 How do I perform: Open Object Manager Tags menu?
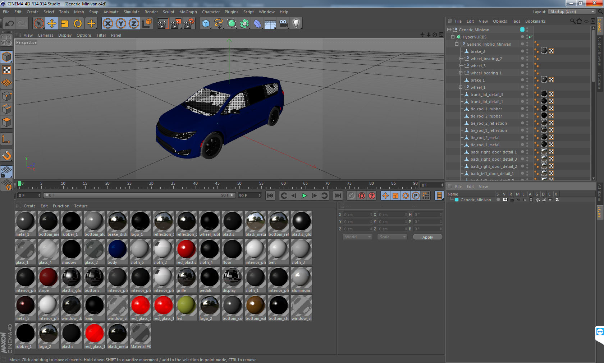coord(516,21)
